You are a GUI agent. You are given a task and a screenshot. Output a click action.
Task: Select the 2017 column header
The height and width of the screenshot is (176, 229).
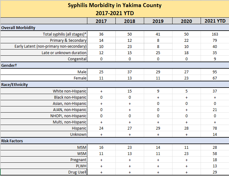101,21
